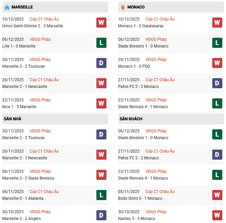Click W badge for Monaco 1-0 PSG

tap(217, 63)
